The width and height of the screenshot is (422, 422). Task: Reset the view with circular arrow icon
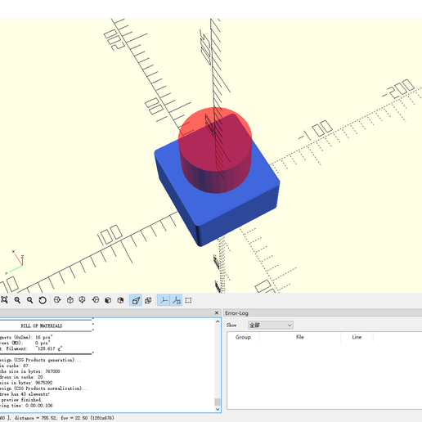(43, 300)
